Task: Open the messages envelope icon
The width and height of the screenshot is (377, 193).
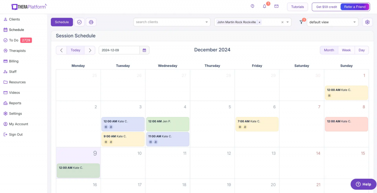Action: 276,7
